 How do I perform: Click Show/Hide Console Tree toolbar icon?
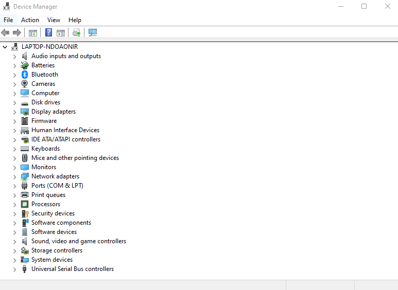tap(33, 33)
